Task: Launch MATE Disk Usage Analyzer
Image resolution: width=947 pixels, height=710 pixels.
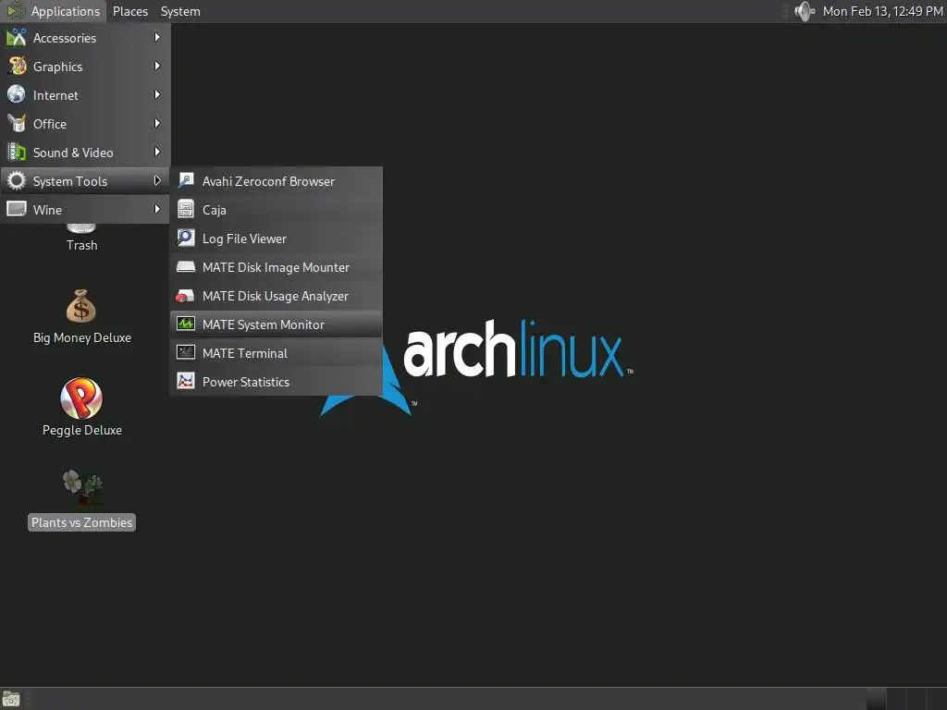Action: tap(276, 296)
